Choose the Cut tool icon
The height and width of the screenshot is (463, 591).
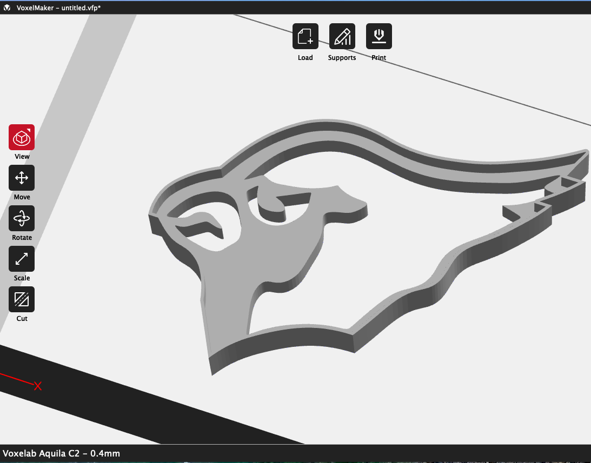click(22, 299)
